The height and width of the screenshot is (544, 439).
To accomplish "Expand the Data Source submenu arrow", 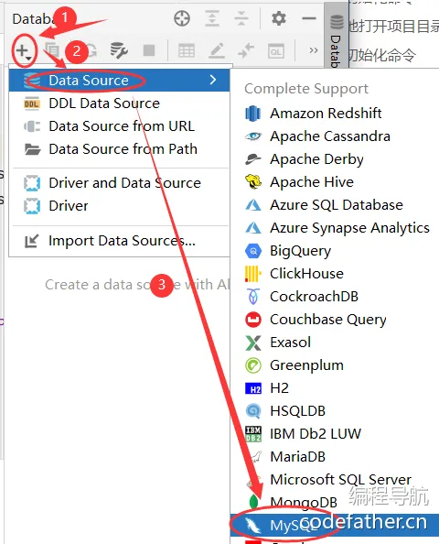I will coord(213,81).
